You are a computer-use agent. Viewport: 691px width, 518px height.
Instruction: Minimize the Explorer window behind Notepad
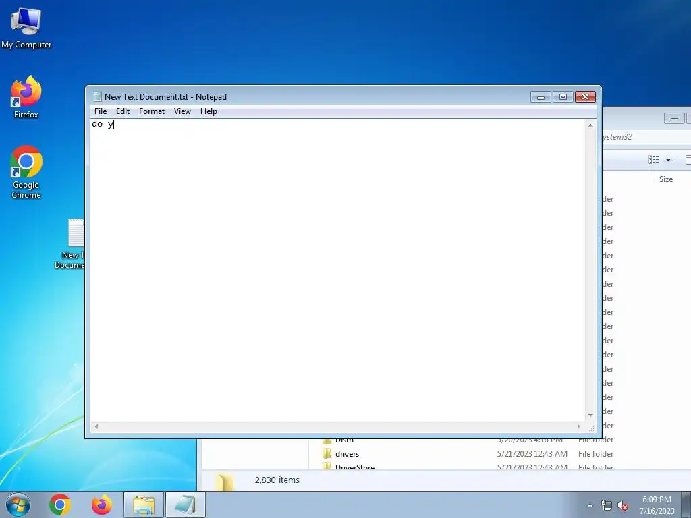674,119
